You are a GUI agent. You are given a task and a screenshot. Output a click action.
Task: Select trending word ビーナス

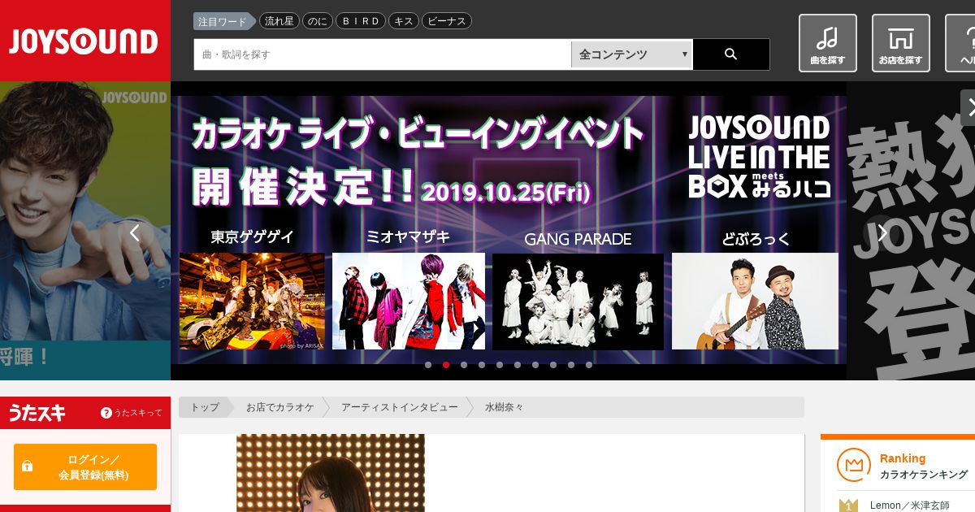click(447, 21)
